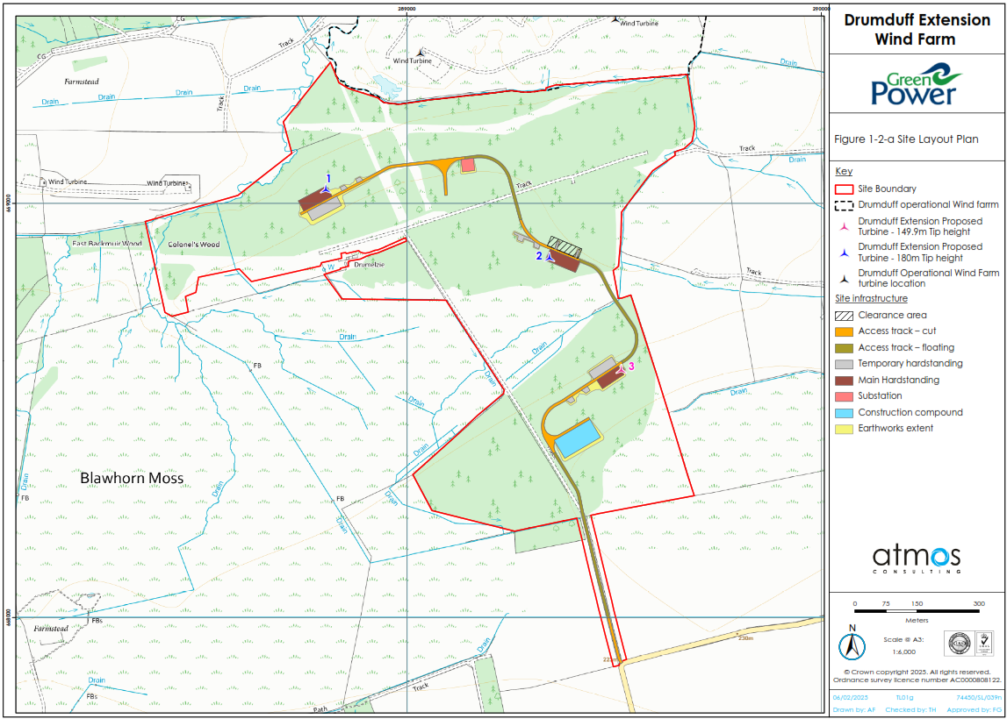Screen dimensions: 1007x719
Task: Click proposed turbine 1 marker on map
Action: 327,189
